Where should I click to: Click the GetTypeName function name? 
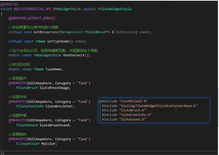click(58, 41)
